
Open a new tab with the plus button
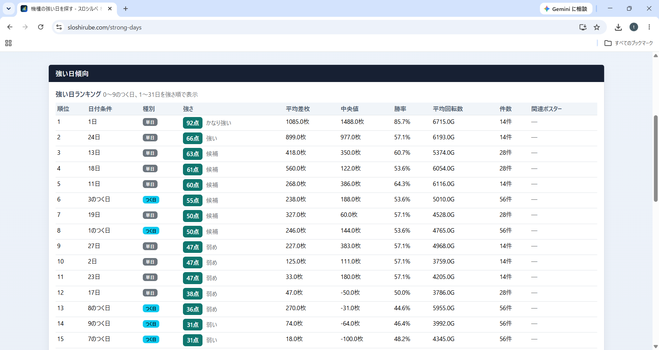126,9
